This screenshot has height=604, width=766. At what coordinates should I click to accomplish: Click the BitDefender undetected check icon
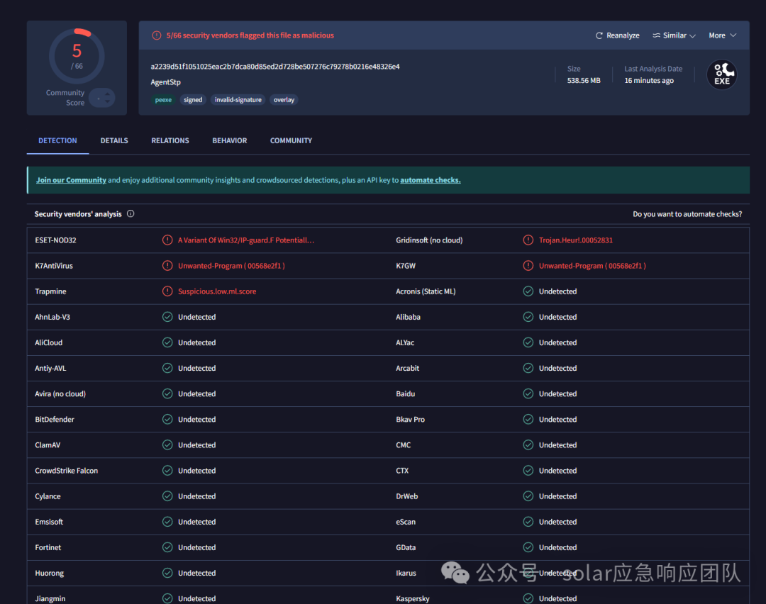coord(167,420)
